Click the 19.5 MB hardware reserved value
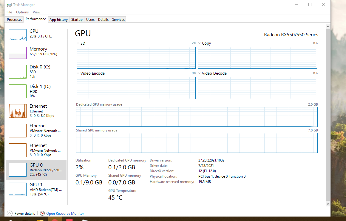346x221 pixels. point(205,182)
